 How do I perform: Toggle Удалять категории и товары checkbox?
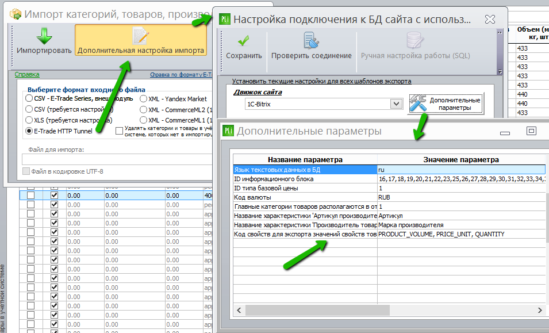119,131
